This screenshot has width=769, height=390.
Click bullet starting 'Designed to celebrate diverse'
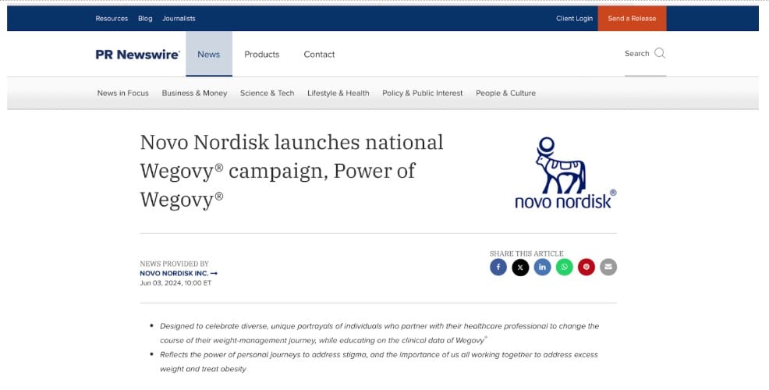(x=380, y=333)
